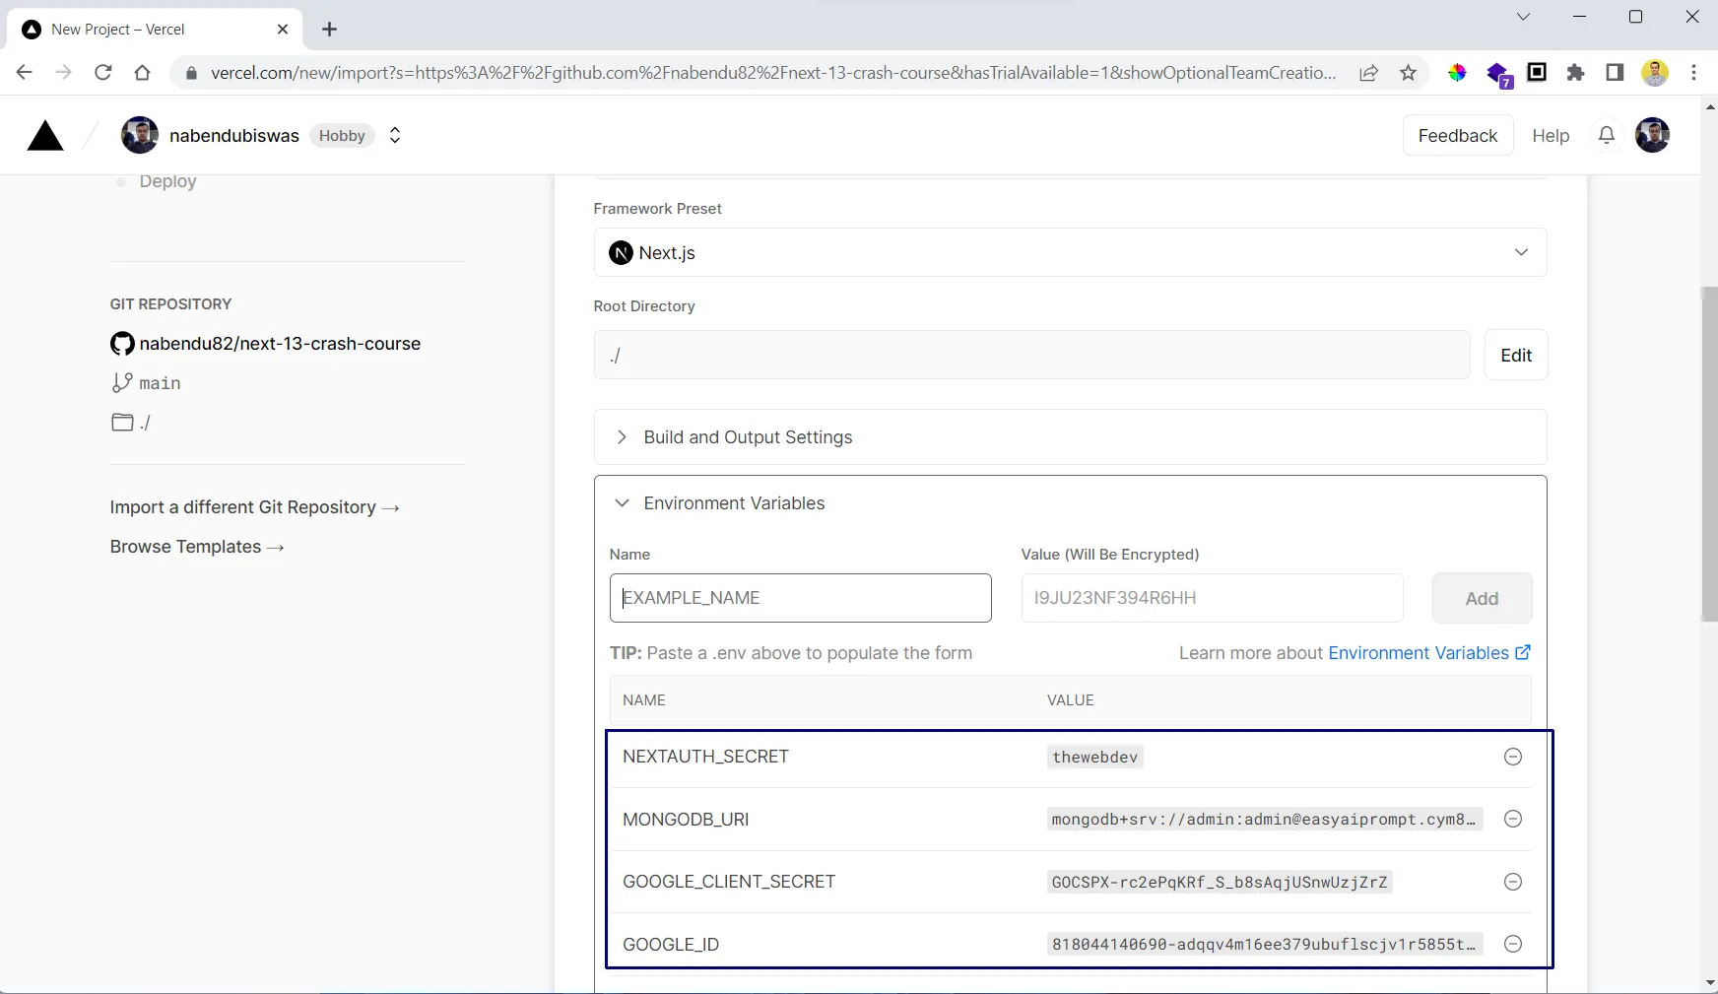Open the notifications bell

(x=1607, y=136)
